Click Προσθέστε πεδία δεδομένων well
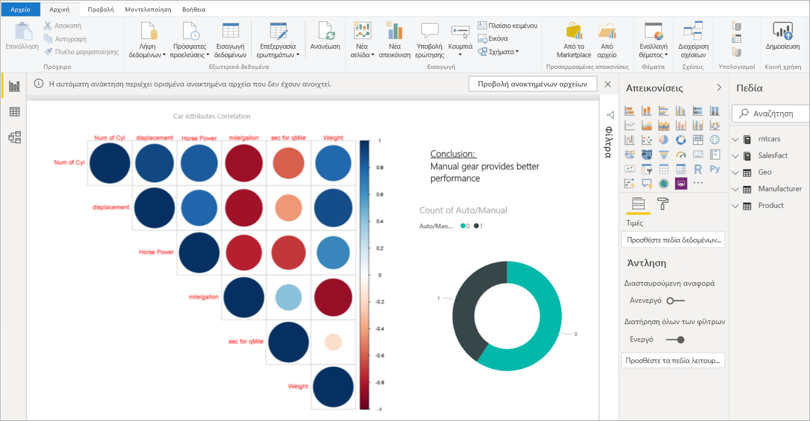 pos(673,240)
